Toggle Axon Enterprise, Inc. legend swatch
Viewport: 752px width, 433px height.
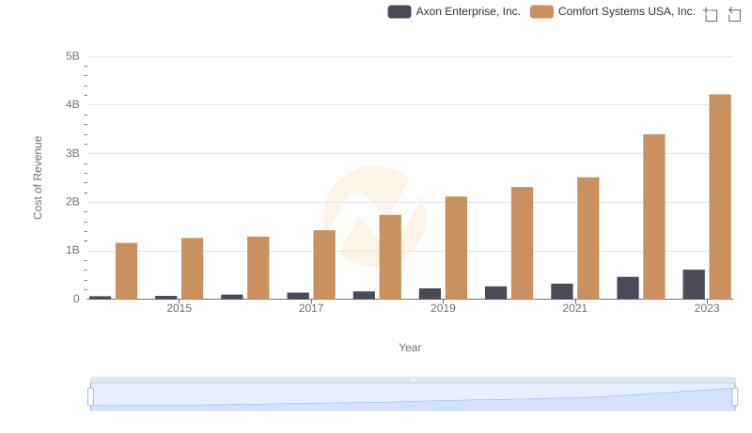399,11
